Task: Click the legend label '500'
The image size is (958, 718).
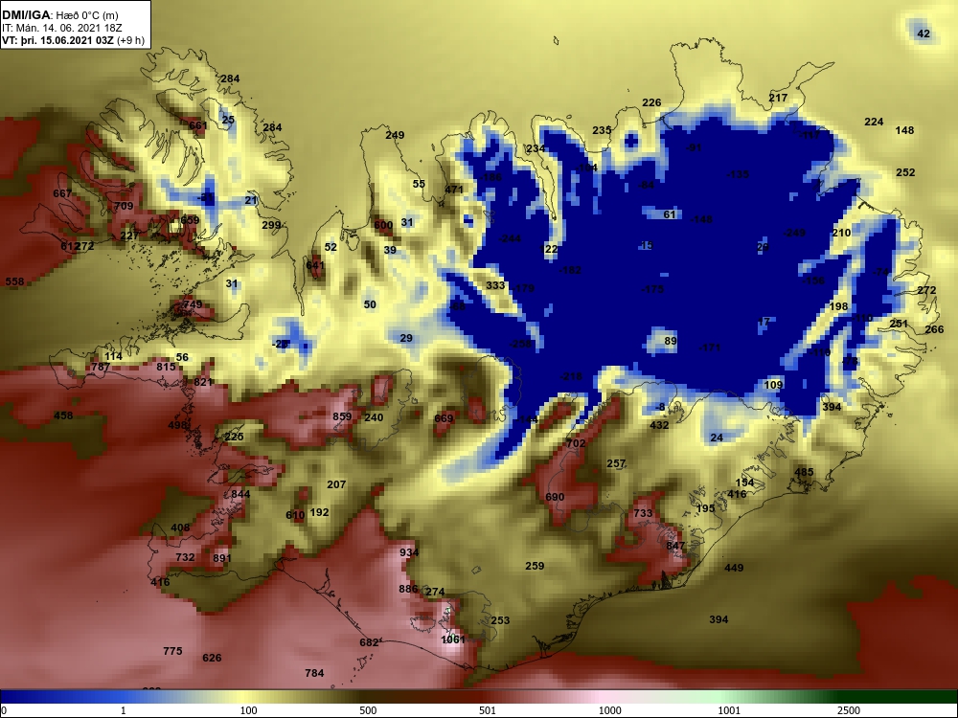Action: click(x=368, y=710)
